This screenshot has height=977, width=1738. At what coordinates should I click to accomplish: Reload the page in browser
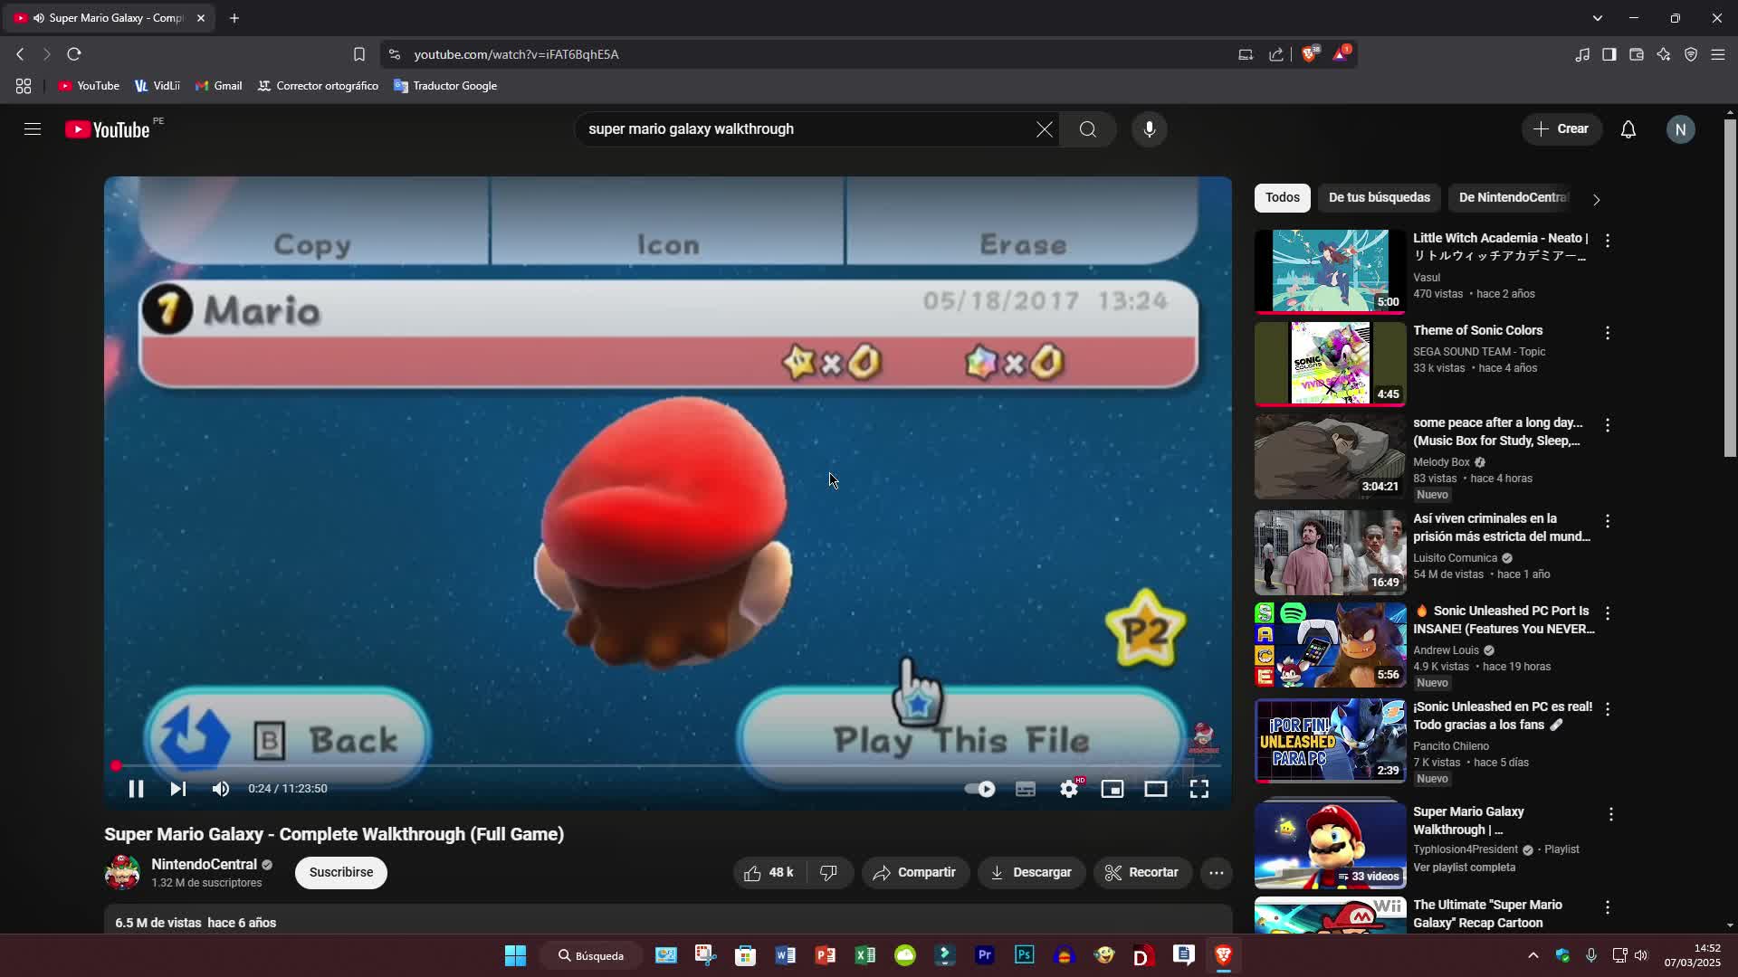pyautogui.click(x=74, y=54)
